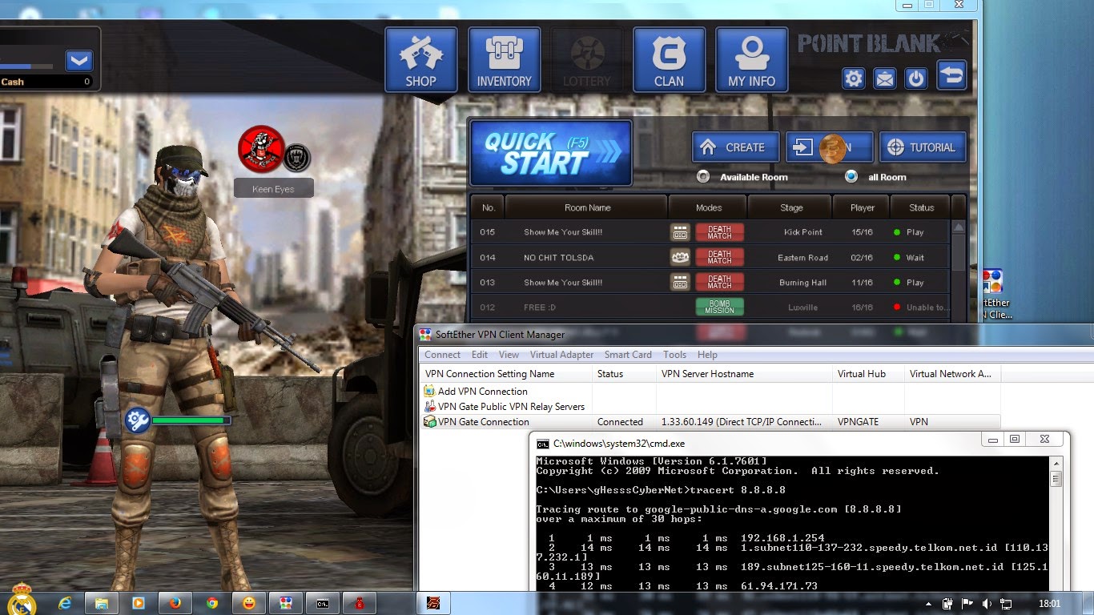Open View menu in SoftEther manager
The image size is (1094, 615).
tap(509, 355)
